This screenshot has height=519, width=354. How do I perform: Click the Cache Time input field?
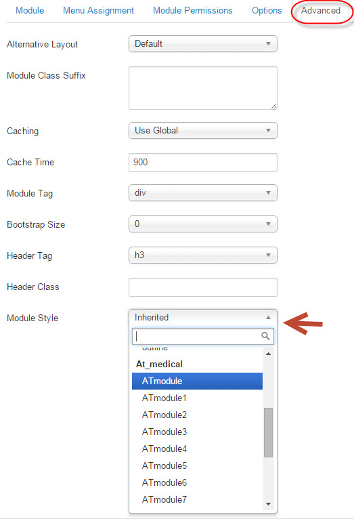click(203, 162)
